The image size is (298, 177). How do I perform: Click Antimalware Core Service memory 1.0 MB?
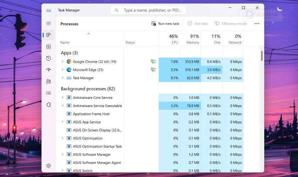194,97
